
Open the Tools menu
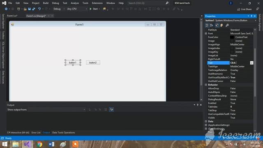(x=85, y=3)
